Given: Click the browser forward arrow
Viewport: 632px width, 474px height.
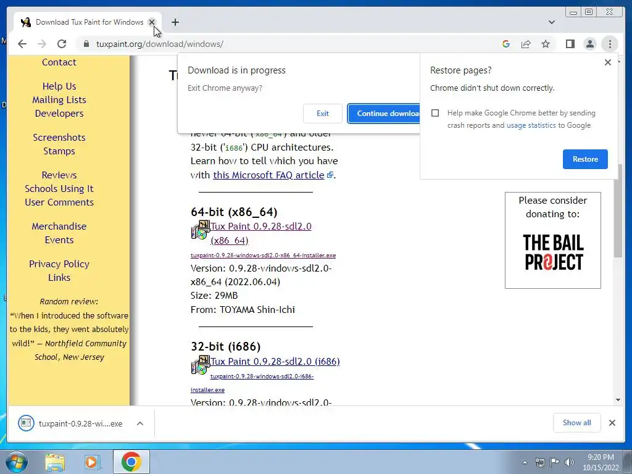Looking at the screenshot, I should point(42,44).
